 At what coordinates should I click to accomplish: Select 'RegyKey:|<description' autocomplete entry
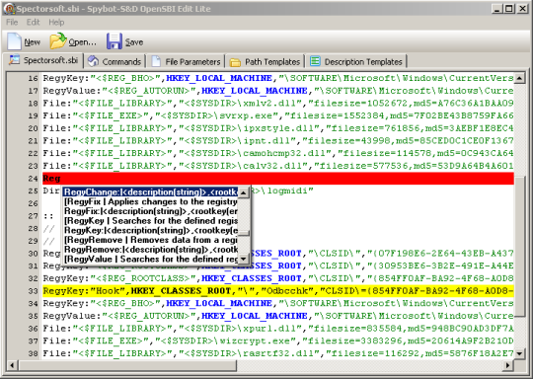(150, 230)
